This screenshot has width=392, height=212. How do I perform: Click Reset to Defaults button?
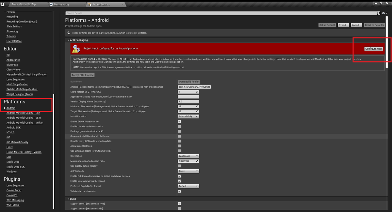374,25
